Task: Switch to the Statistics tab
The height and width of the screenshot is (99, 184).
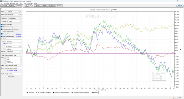Action: click(x=45, y=6)
